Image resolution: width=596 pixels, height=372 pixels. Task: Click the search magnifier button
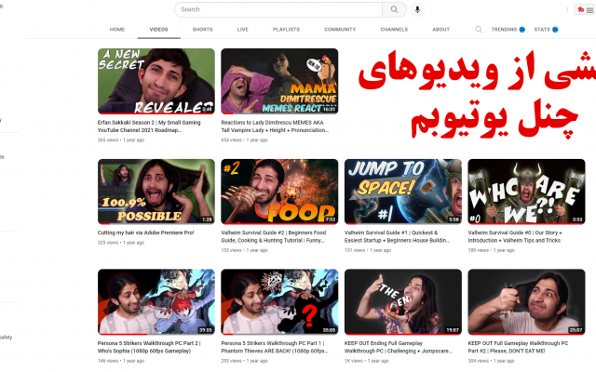[394, 9]
